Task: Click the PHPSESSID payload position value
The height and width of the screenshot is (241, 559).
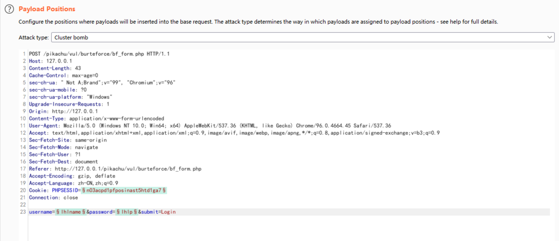Action: 124,190
